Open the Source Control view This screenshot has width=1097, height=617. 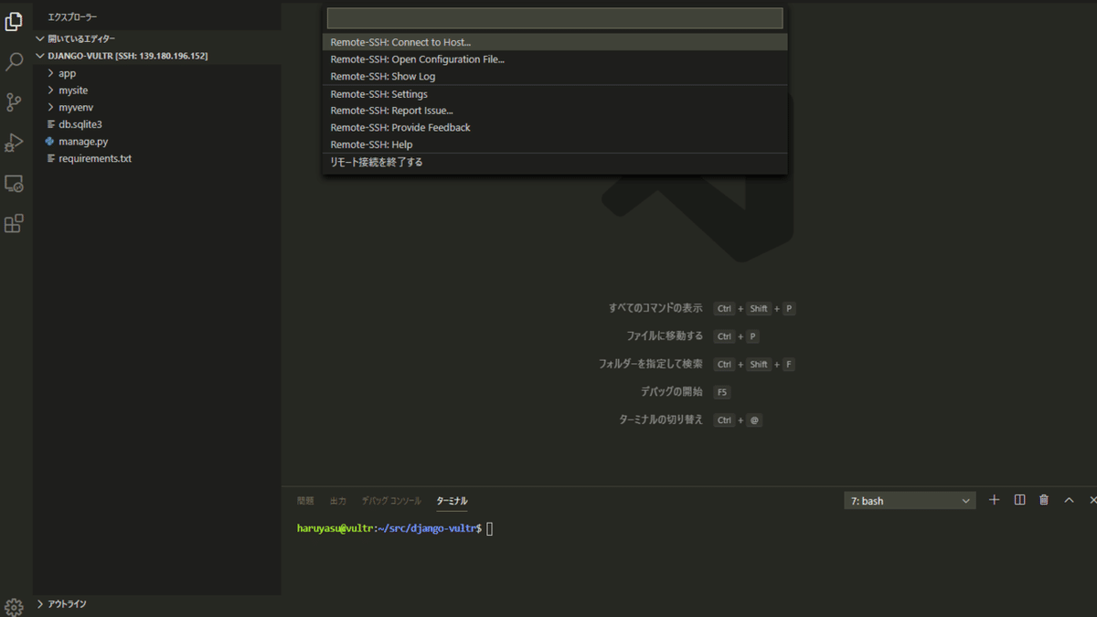[x=14, y=102]
